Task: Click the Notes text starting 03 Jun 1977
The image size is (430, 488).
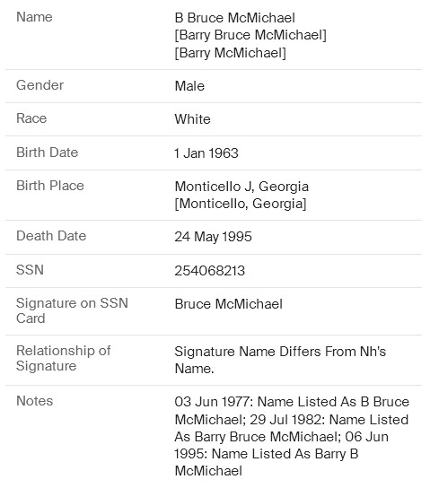Action: [x=292, y=436]
